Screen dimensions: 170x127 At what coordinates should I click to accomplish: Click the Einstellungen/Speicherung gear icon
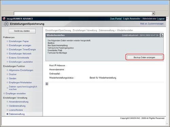point(6,24)
